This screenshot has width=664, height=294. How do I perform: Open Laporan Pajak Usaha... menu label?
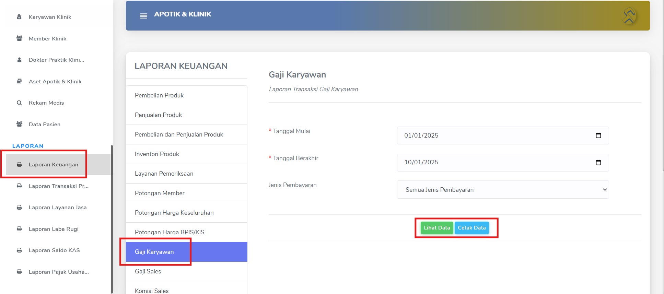pos(59,272)
